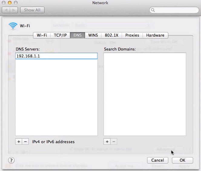Open the WINS tab
The height and width of the screenshot is (171, 201).
click(93, 35)
